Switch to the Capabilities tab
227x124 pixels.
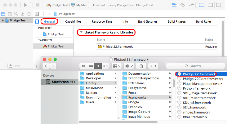73,21
